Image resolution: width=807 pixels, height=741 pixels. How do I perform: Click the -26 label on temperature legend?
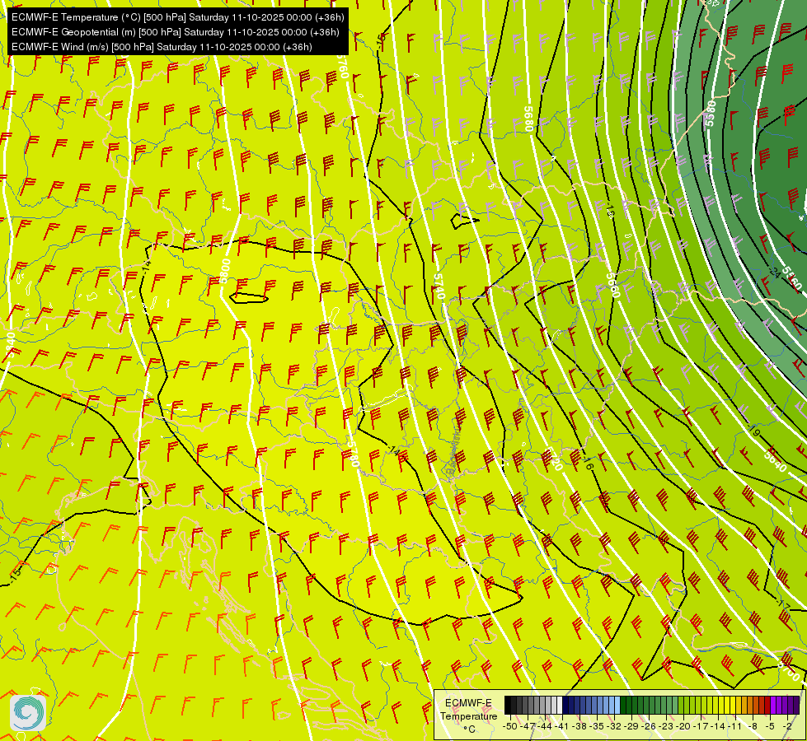(649, 726)
